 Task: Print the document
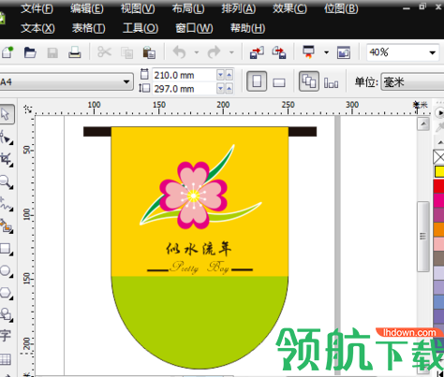point(75,52)
